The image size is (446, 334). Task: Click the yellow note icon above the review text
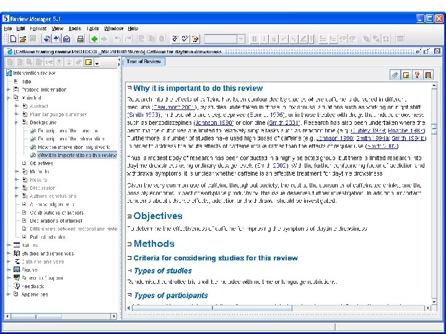406,75
